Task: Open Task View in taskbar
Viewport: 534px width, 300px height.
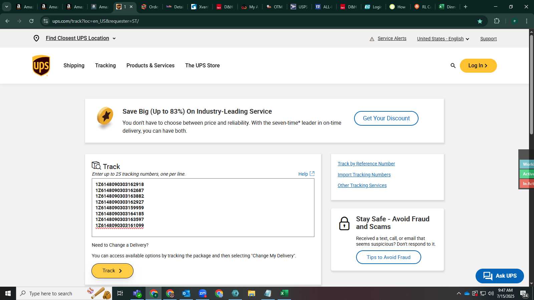Action: point(120,293)
